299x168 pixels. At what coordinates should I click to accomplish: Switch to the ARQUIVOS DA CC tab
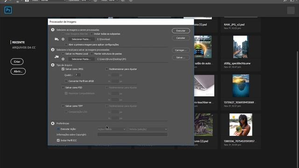[x=24, y=48]
